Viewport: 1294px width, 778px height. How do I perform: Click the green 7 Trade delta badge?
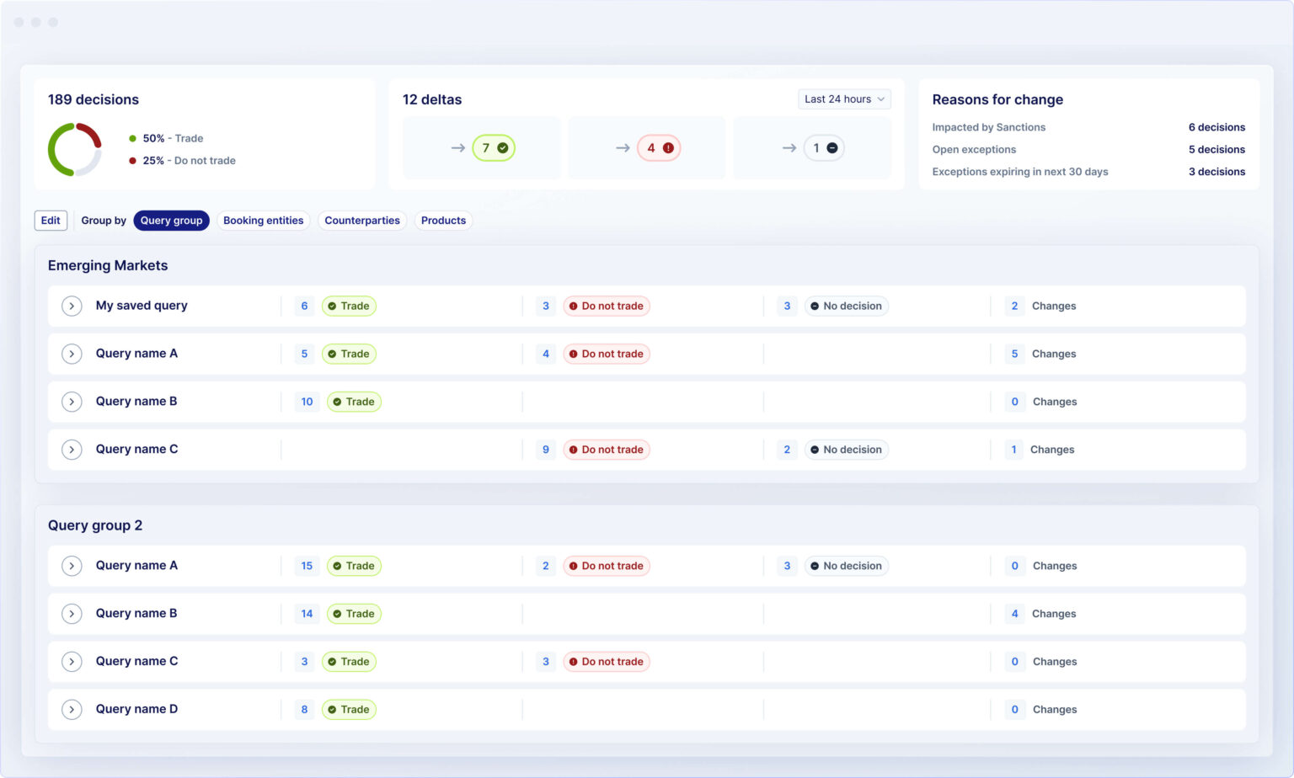(x=494, y=148)
